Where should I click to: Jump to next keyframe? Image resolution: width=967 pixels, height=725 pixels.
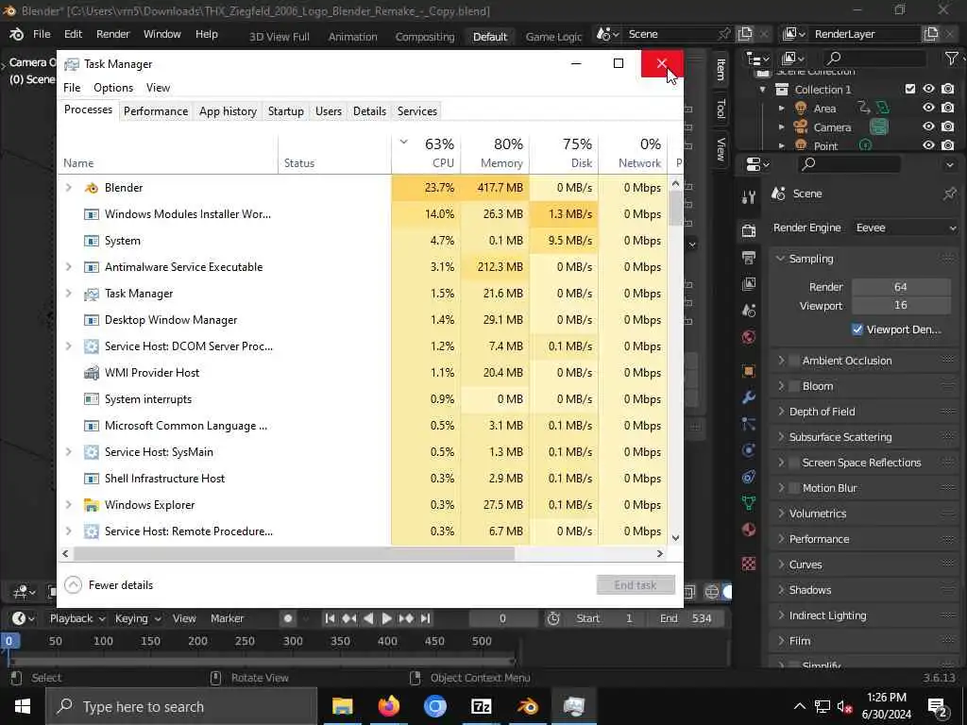(406, 618)
